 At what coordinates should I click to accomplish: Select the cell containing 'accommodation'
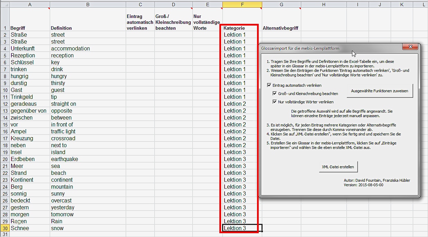click(88, 48)
